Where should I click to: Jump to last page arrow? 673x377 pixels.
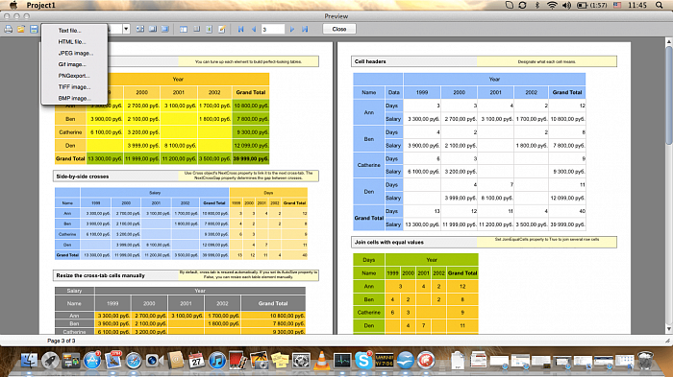pyautogui.click(x=305, y=29)
